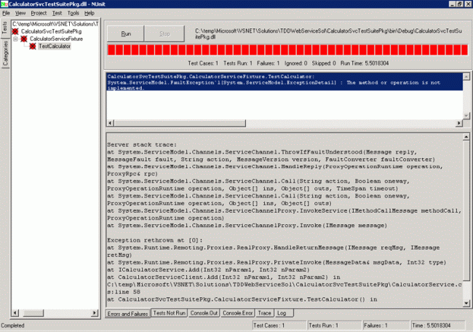
Task: Click the assembly path text beside Stop
Action: coord(328,33)
